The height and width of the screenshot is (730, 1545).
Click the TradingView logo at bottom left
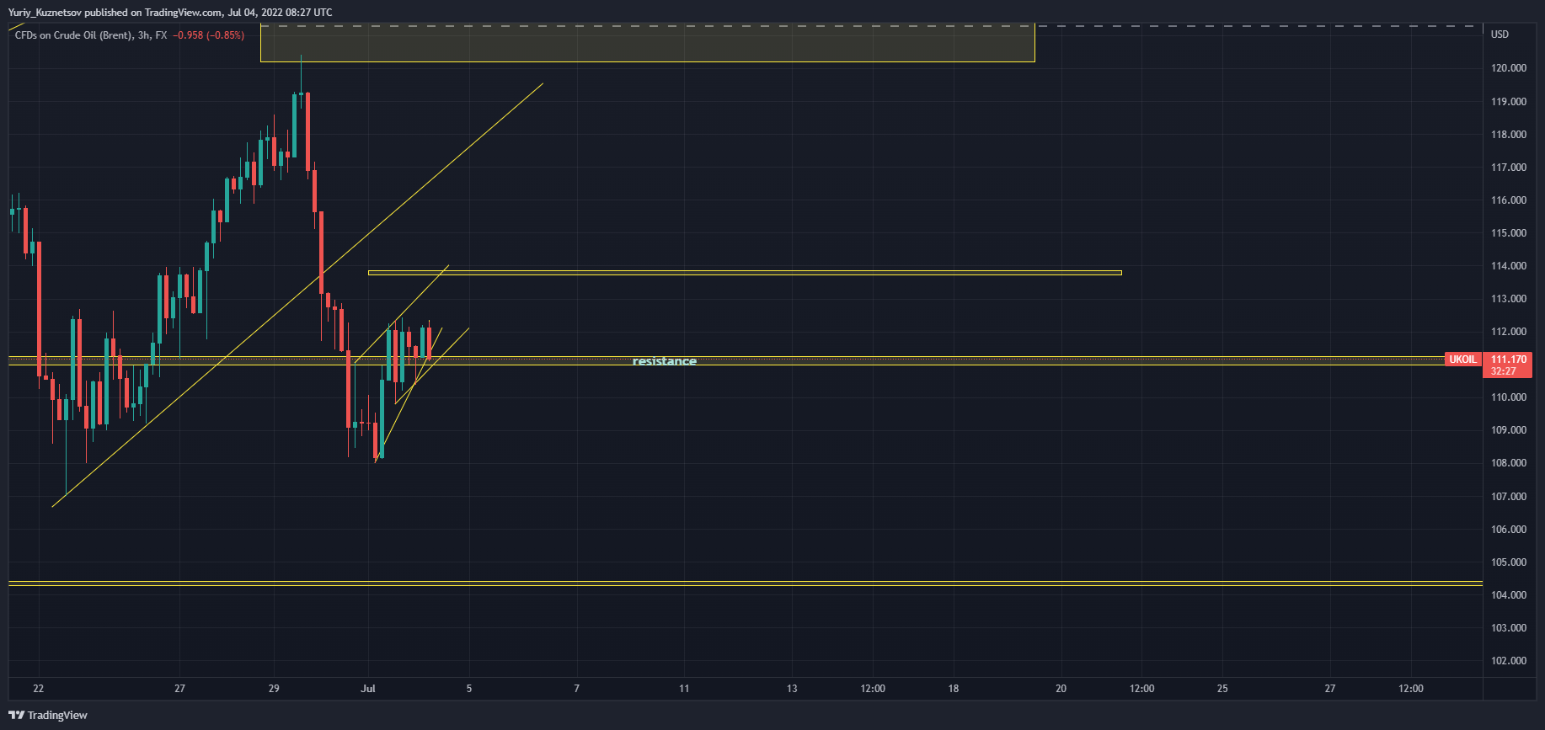point(48,715)
